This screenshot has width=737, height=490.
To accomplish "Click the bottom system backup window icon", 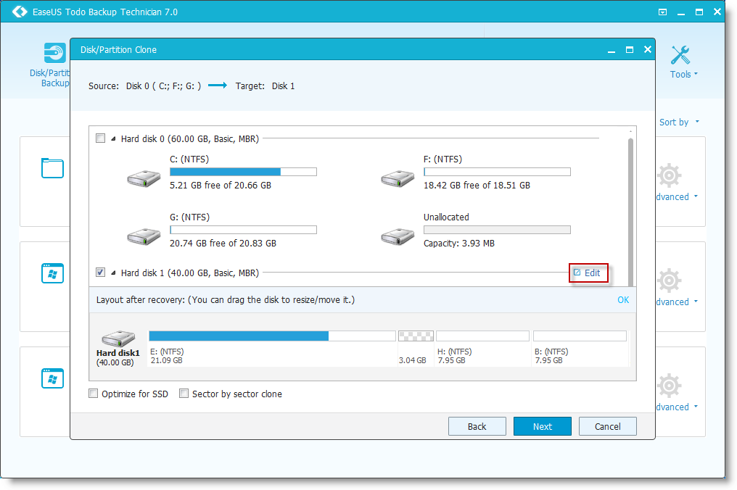I will (x=52, y=378).
